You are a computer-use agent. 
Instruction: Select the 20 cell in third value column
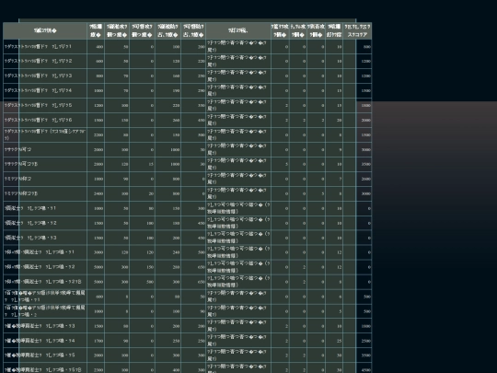coord(143,193)
